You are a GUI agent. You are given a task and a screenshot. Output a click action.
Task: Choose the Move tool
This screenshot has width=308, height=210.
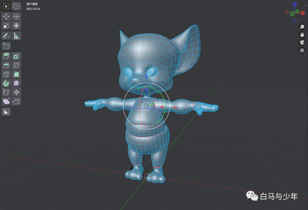[x=6, y=17]
